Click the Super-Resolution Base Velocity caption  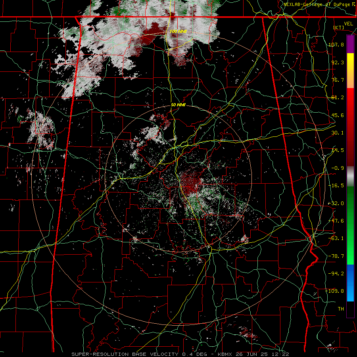click(x=180, y=354)
